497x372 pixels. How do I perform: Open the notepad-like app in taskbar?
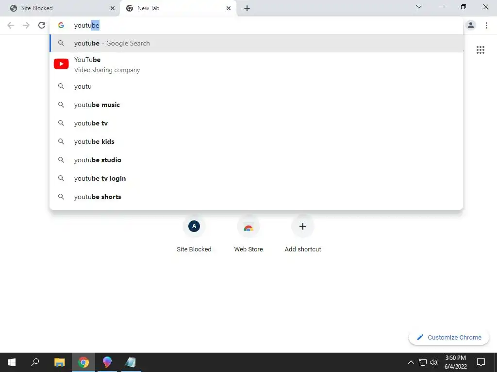tap(131, 362)
